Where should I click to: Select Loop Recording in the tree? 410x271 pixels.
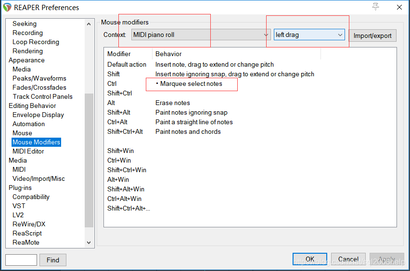tap(36, 42)
